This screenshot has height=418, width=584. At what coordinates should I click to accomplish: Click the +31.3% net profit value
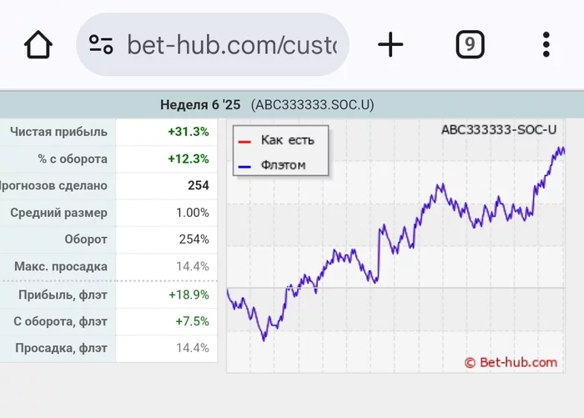[189, 132]
